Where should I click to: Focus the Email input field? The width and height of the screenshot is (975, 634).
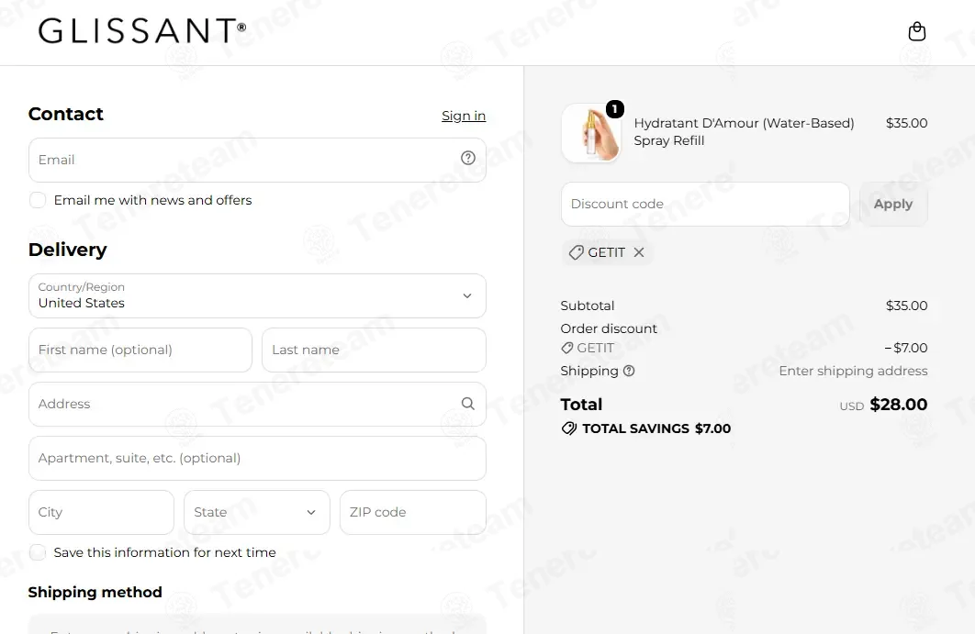click(x=257, y=160)
